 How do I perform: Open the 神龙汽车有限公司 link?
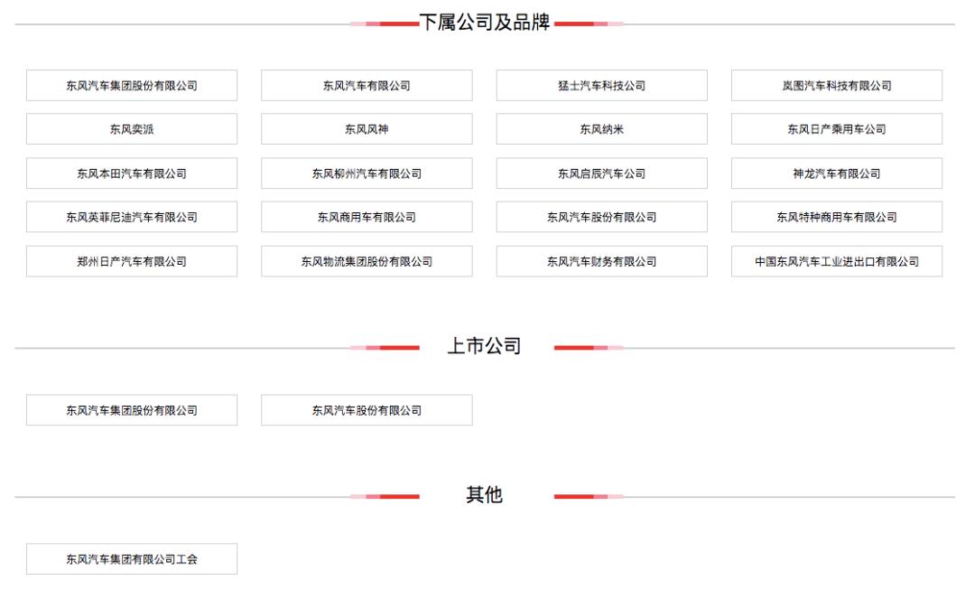tap(836, 173)
